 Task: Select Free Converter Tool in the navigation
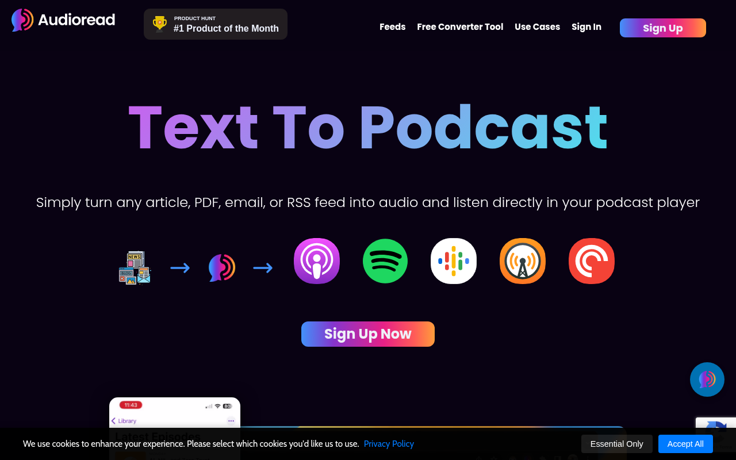click(460, 26)
